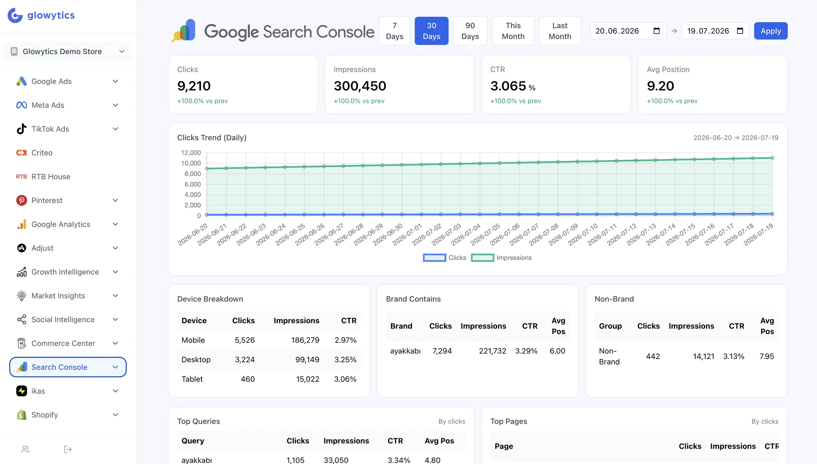Click the TikTok Ads sidebar icon
The image size is (817, 464).
point(22,129)
